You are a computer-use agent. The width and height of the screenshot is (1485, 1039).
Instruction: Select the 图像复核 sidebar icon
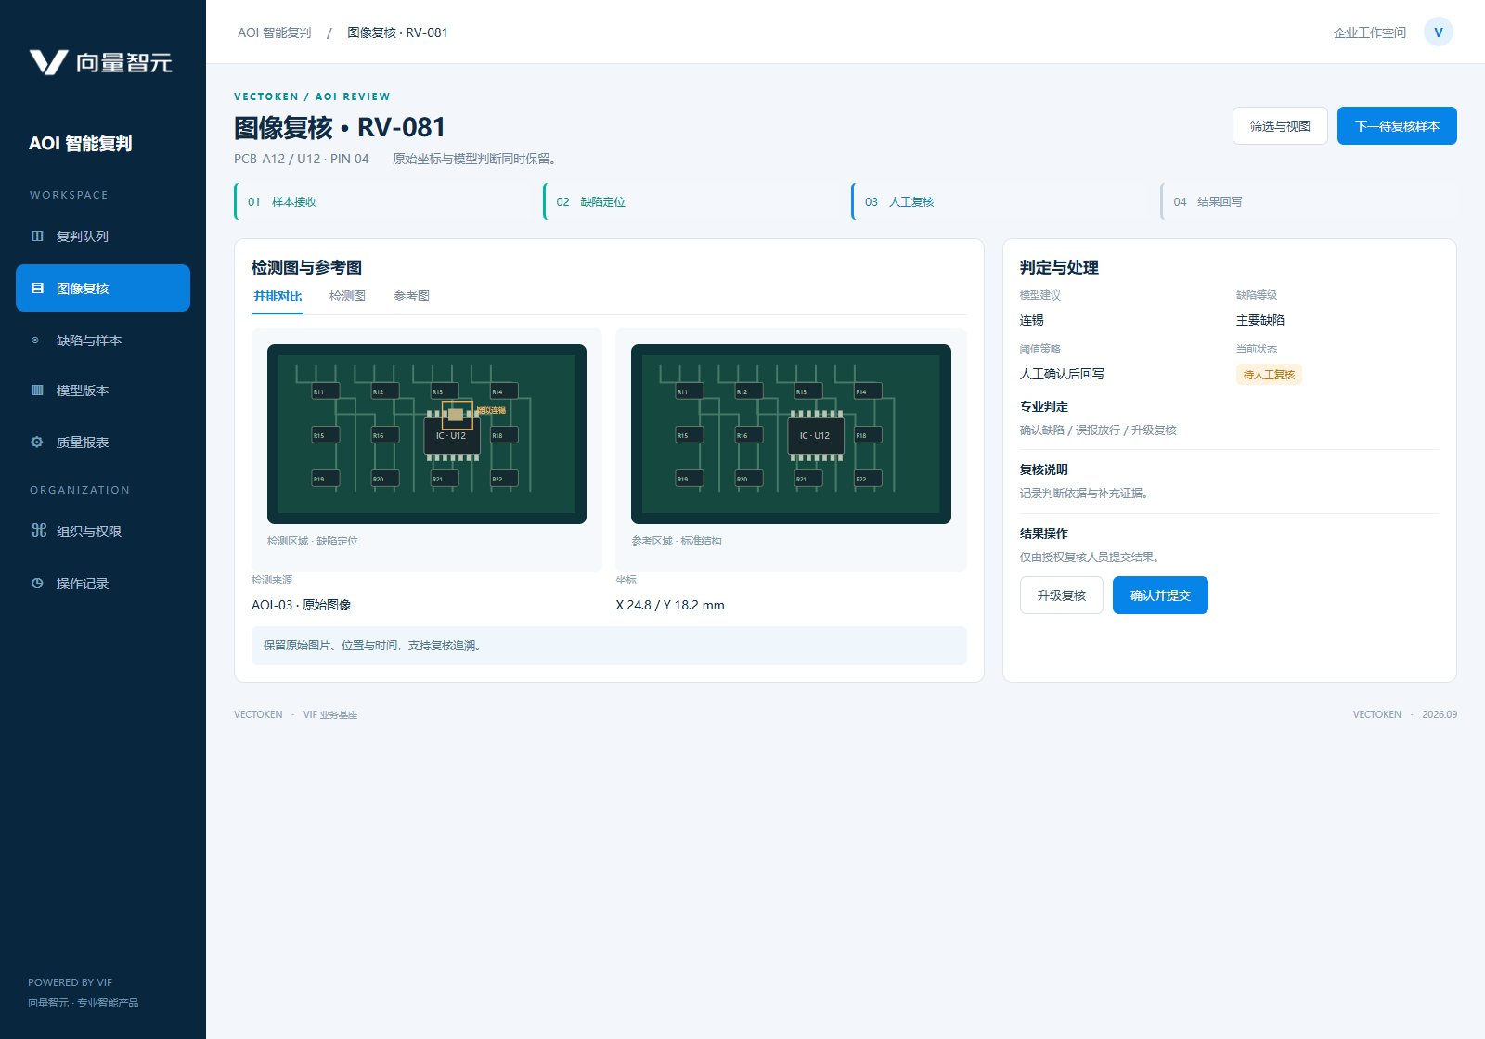(x=37, y=289)
